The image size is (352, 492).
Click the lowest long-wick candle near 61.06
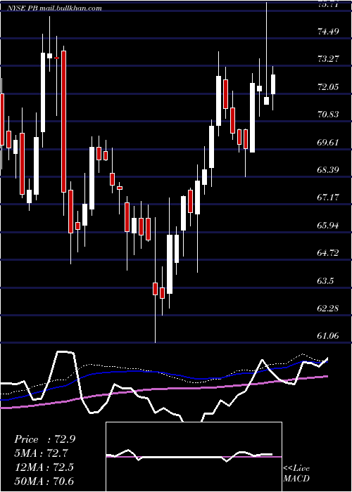point(156,289)
